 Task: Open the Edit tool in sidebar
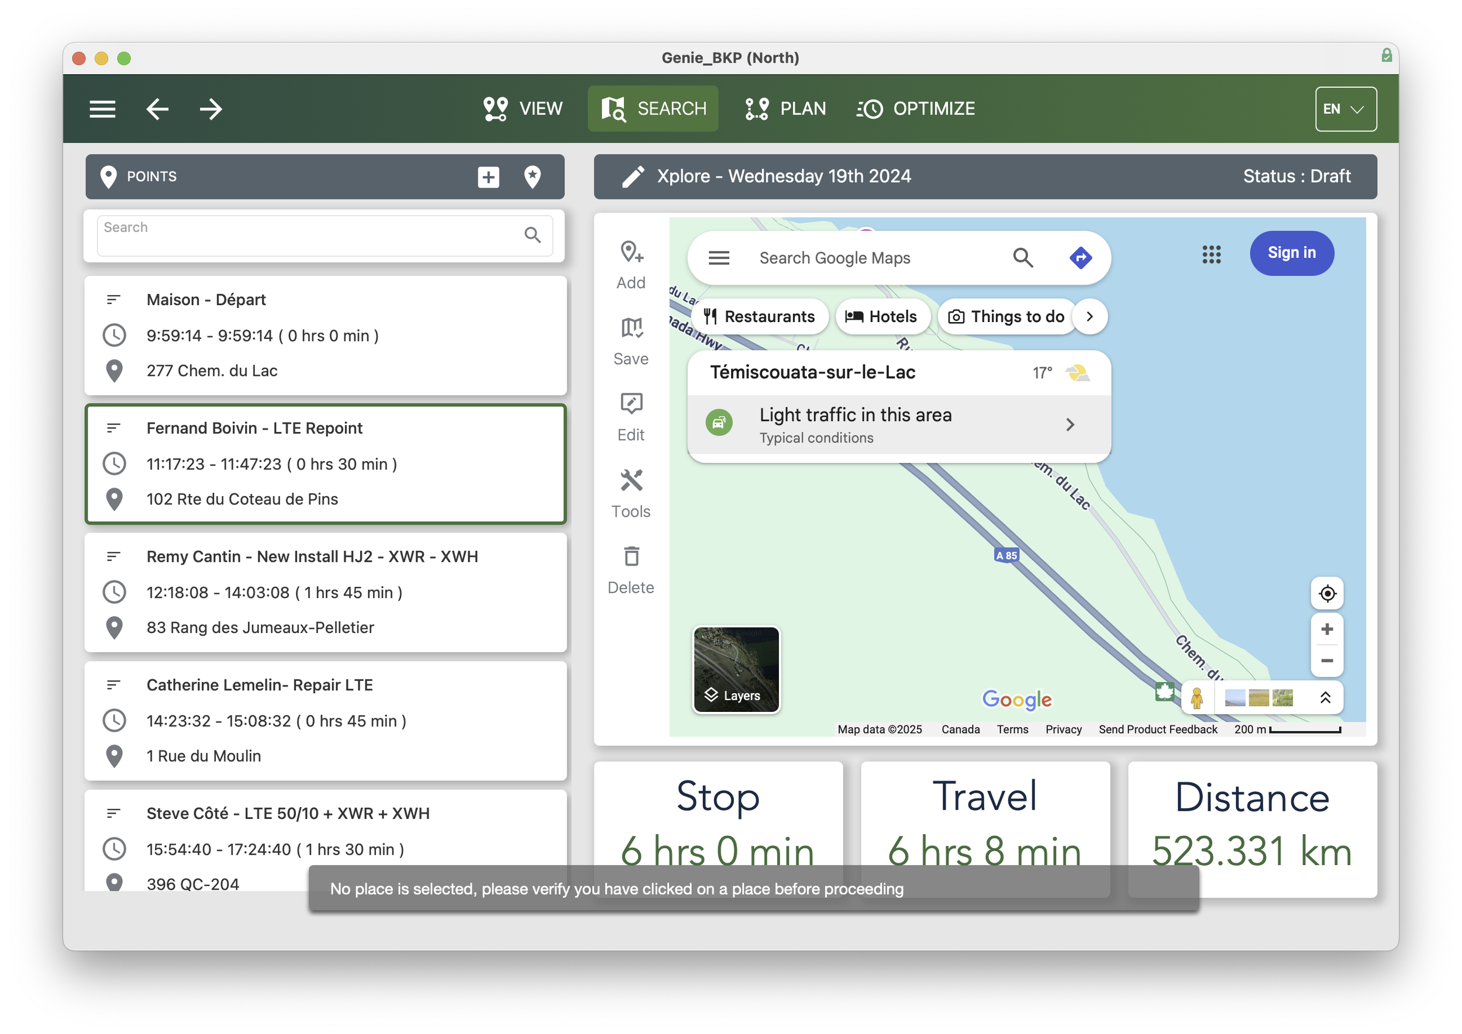pyautogui.click(x=630, y=405)
